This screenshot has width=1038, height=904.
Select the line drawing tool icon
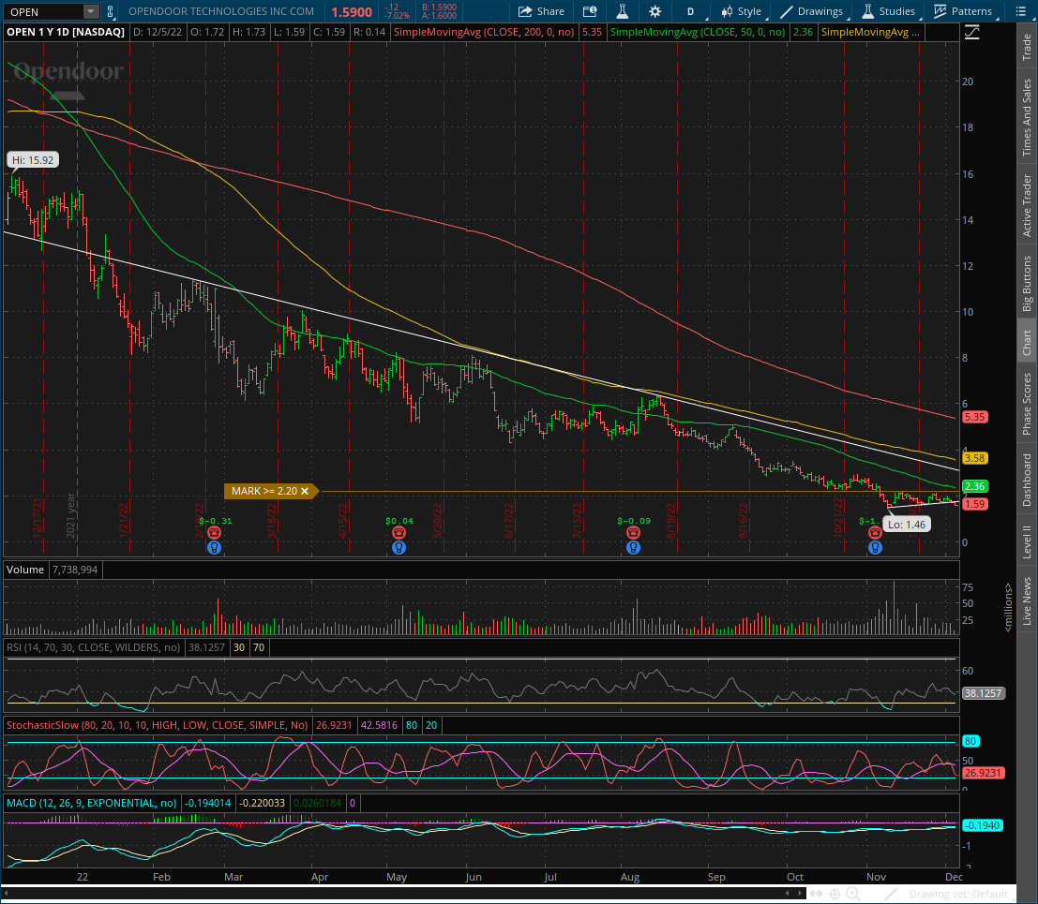(891, 894)
